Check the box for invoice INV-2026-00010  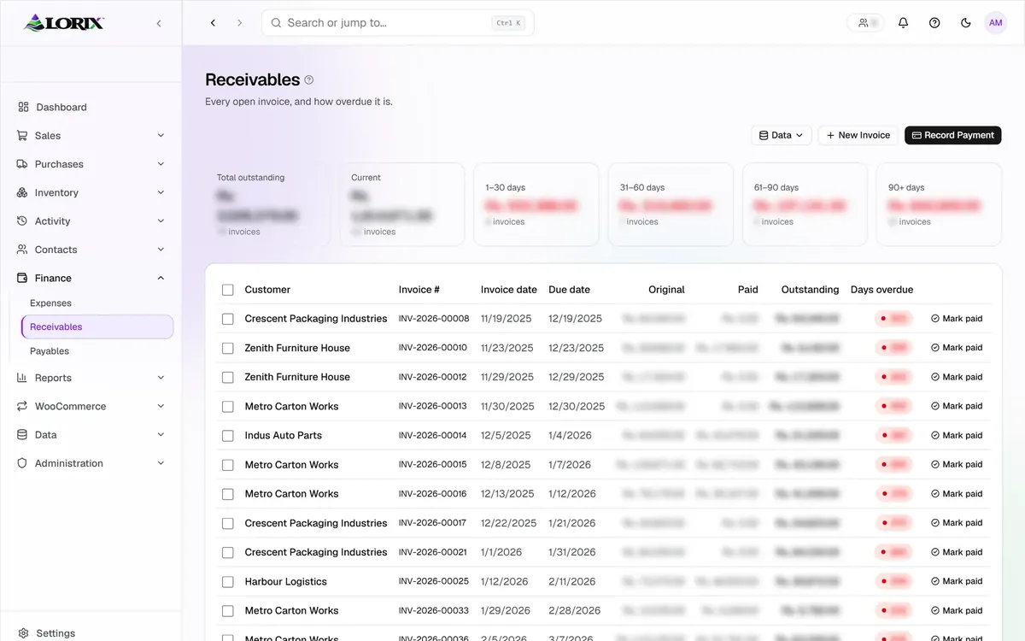click(x=228, y=348)
